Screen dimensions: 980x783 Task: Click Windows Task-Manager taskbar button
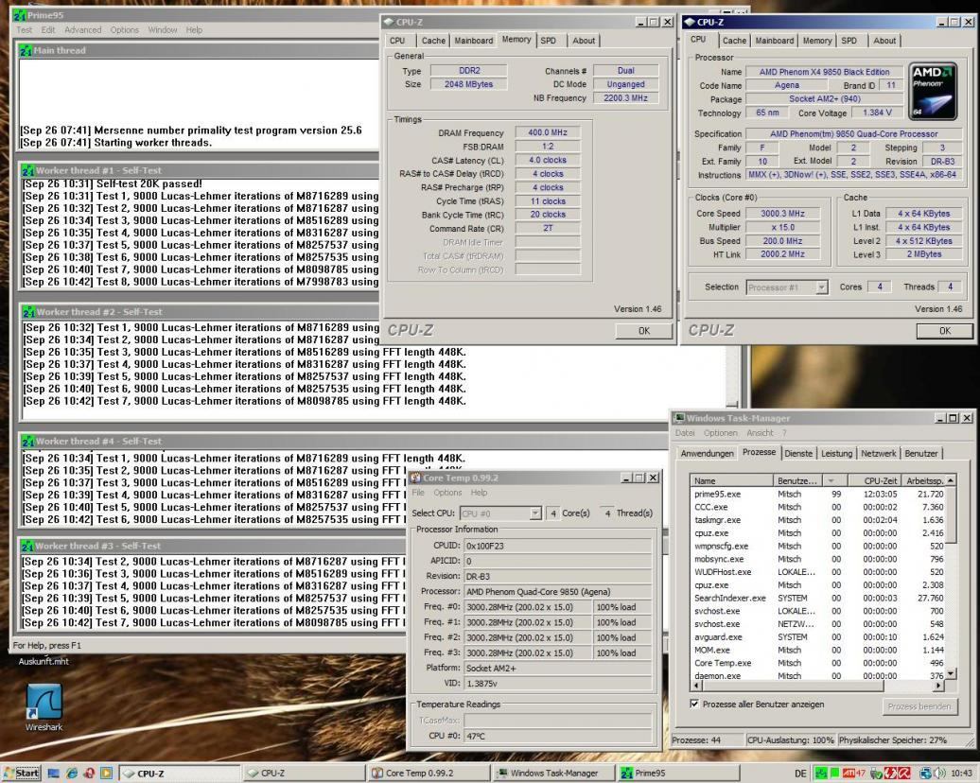pos(553,774)
